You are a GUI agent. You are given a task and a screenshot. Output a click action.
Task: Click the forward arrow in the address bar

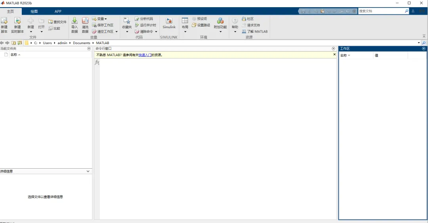(8, 43)
